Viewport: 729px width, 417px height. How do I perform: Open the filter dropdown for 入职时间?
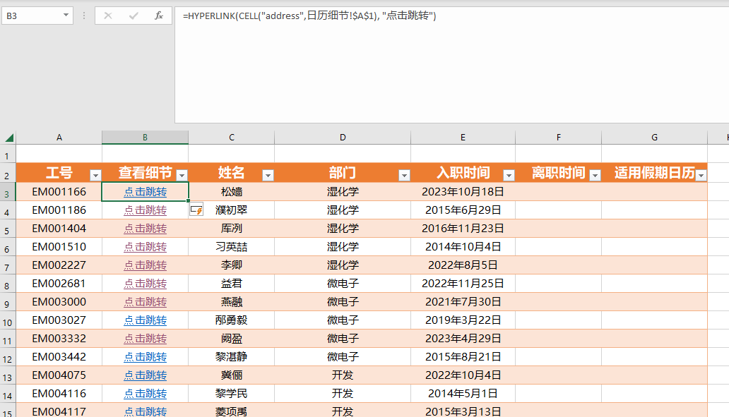pyautogui.click(x=509, y=174)
